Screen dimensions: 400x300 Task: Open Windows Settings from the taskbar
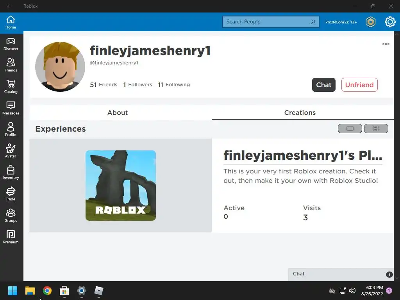(82, 291)
